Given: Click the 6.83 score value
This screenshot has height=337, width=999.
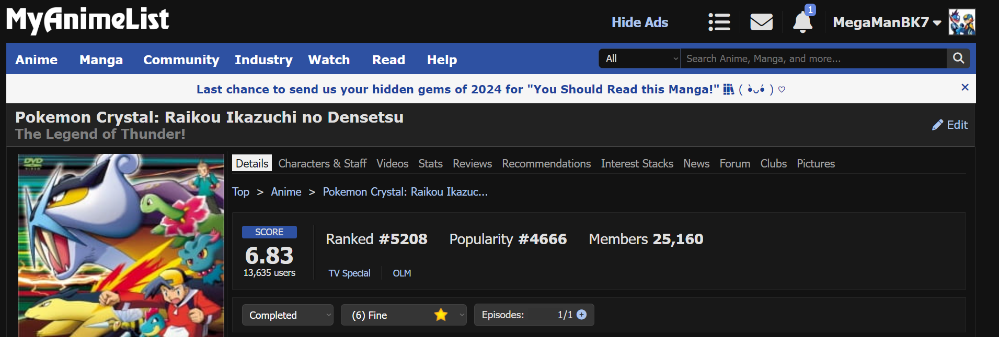Looking at the screenshot, I should [269, 256].
